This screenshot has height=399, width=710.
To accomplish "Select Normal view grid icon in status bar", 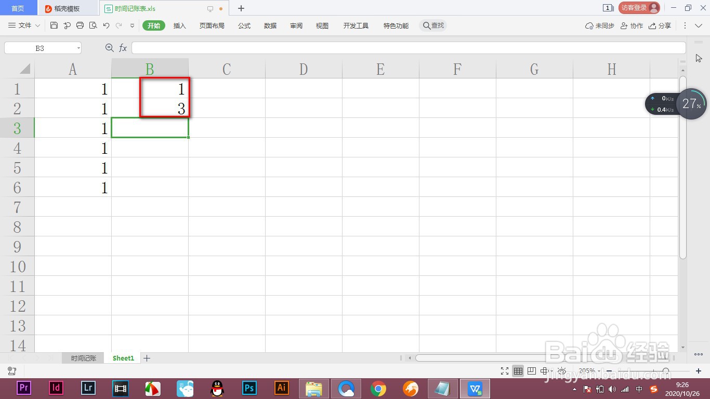I will 518,371.
